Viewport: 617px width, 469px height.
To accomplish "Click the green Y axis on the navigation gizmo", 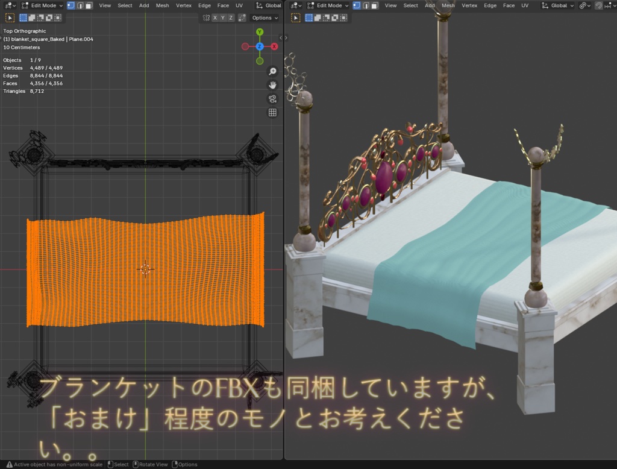I will [x=260, y=31].
